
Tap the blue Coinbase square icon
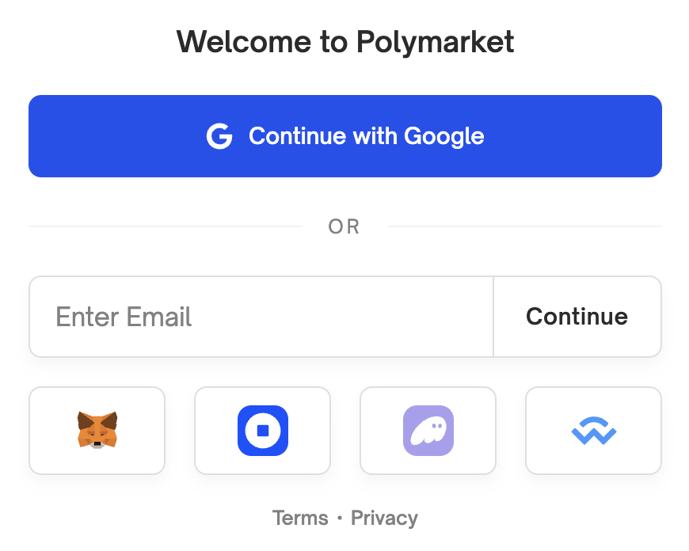262,431
